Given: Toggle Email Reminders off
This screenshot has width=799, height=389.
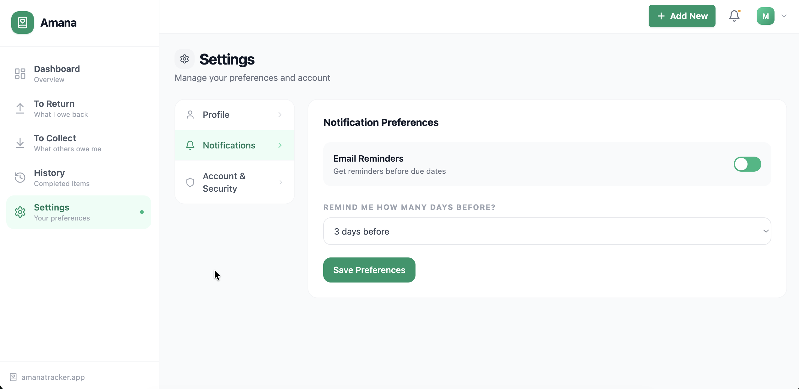Looking at the screenshot, I should (x=748, y=164).
